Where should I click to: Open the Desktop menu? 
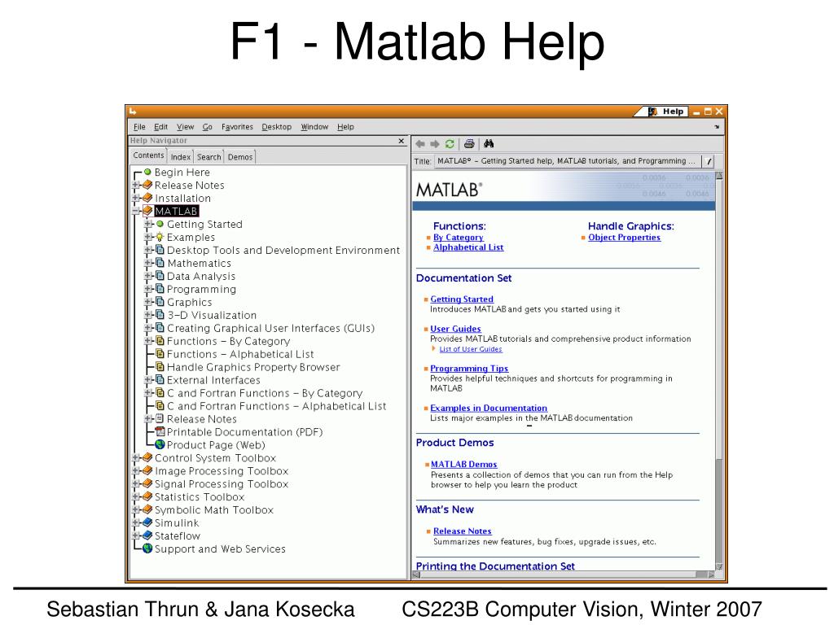(277, 127)
